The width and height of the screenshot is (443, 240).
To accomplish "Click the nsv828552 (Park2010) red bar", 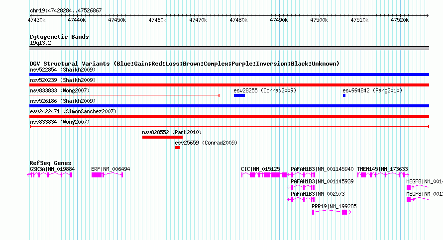I will (x=162, y=137).
